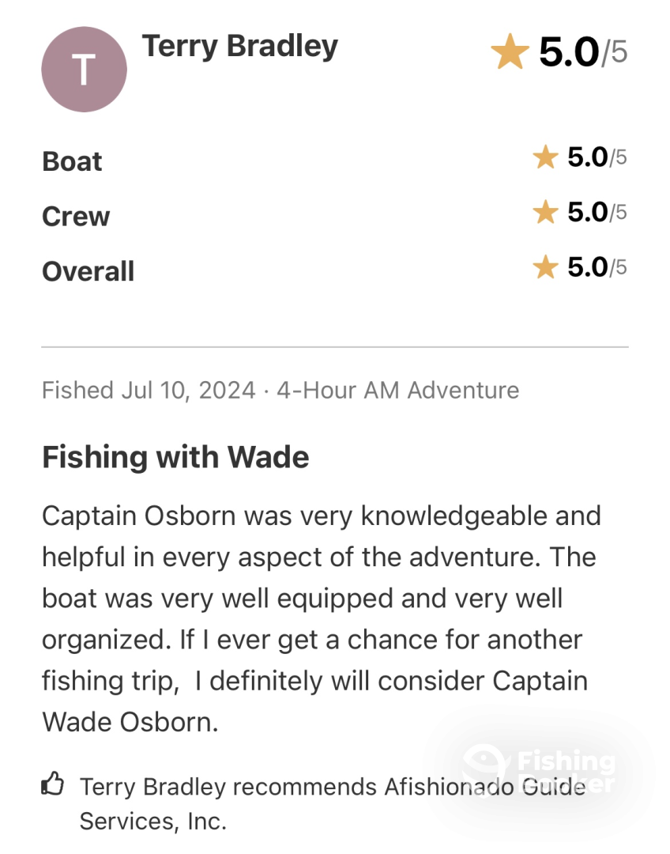Click the 5.0/5 score for Boat
Image resolution: width=670 pixels, height=854 pixels.
coord(597,158)
